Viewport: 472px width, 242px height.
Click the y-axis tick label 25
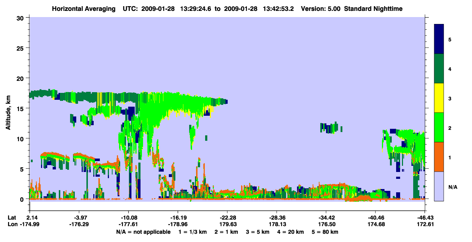[21, 48]
